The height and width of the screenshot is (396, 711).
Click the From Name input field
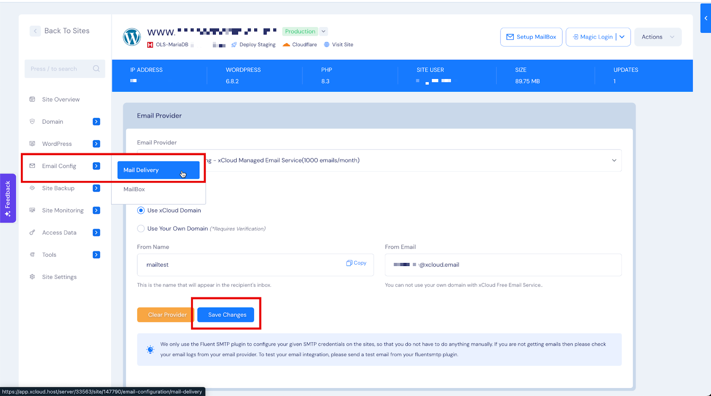[256, 265]
